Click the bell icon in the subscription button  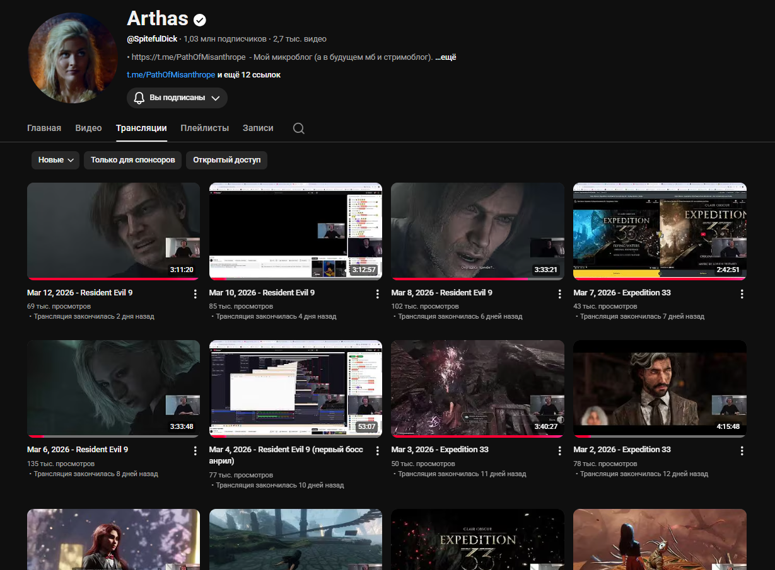pyautogui.click(x=139, y=98)
